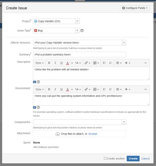
Task: Click into the Description text area
Action: click(x=91, y=73)
